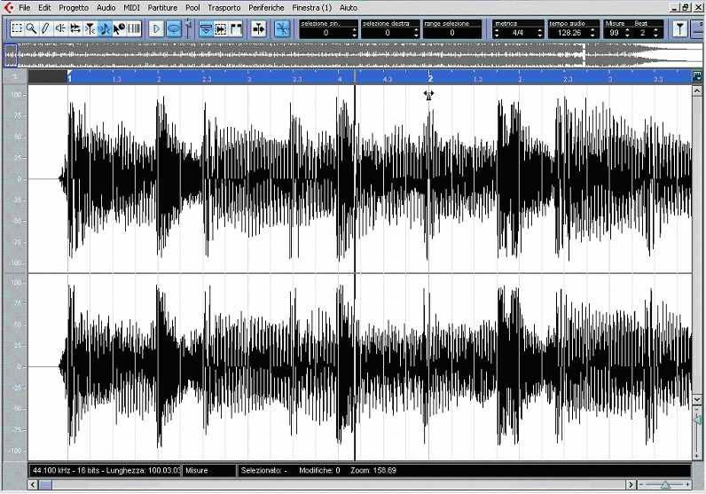Viewport: 706px width, 494px height.
Task: Toggle the Loop playback button
Action: point(174,28)
